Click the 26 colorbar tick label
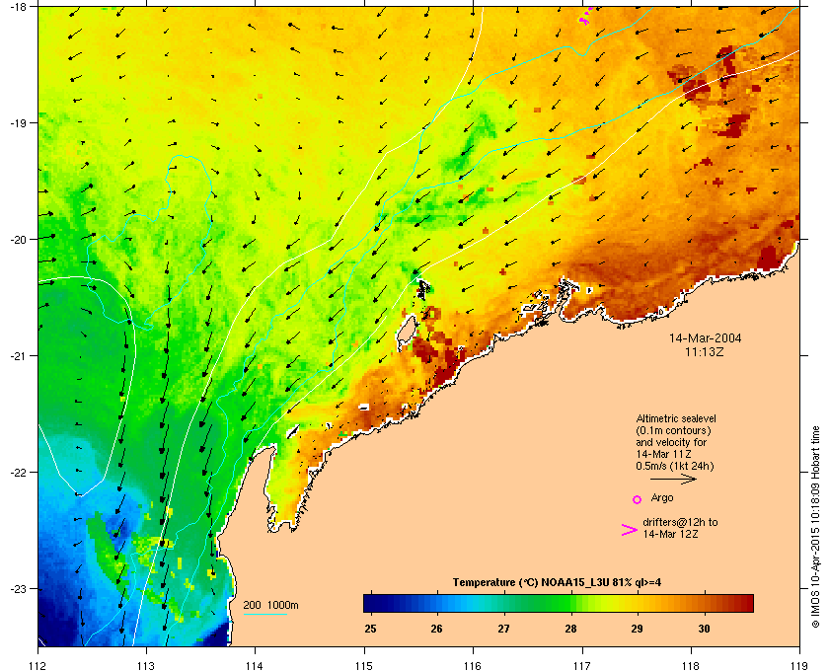Viewport: 829px width, 671px height. [436, 629]
